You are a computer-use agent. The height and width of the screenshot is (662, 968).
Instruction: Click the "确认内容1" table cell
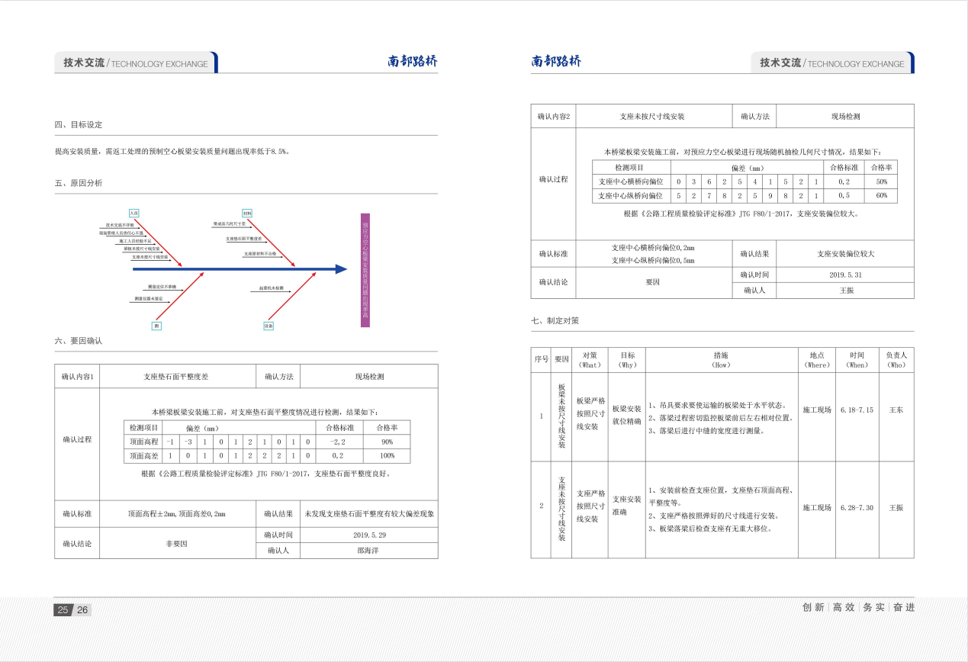pyautogui.click(x=77, y=377)
